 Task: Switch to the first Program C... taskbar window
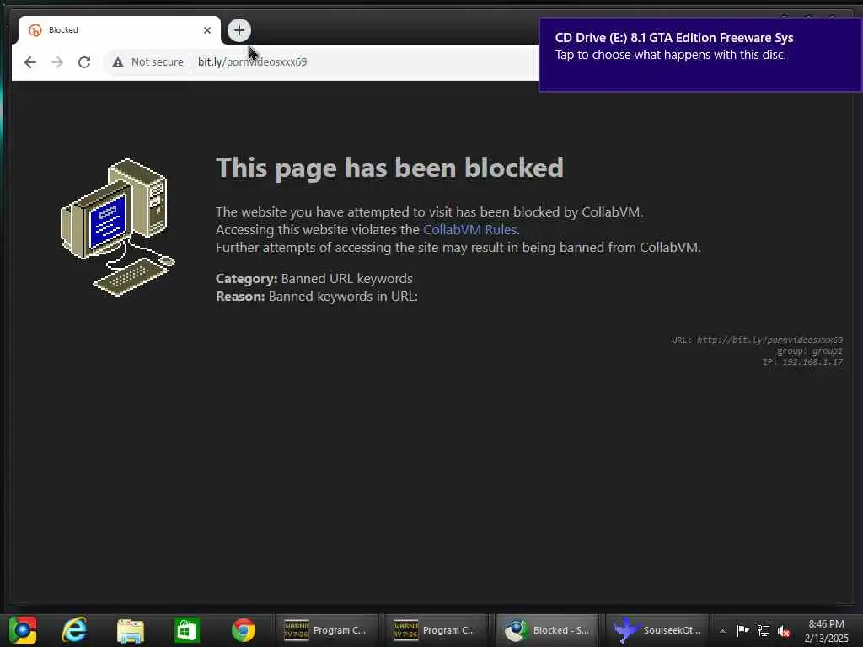[x=326, y=630]
